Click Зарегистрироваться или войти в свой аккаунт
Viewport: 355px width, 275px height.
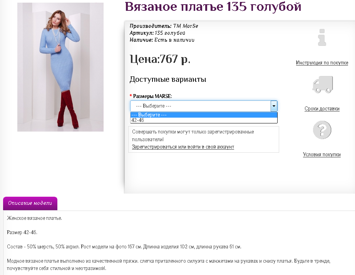[183, 147]
